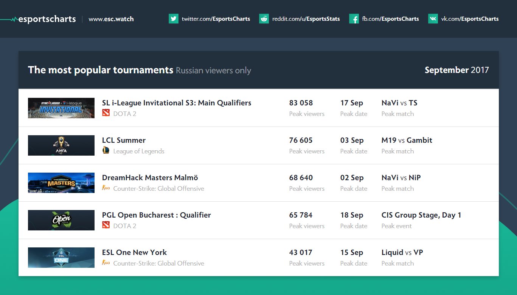Viewport: 517px width, 295px height.
Task: Click the Facebook icon
Action: [x=354, y=19]
